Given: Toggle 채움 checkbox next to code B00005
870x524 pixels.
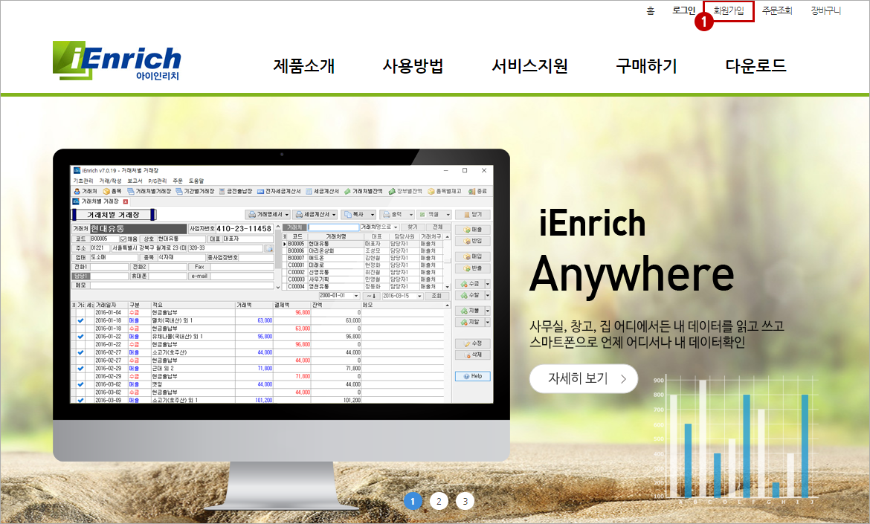Looking at the screenshot, I should pos(123,239).
